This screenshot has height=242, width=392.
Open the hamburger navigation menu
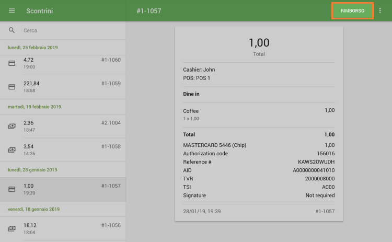(x=12, y=11)
